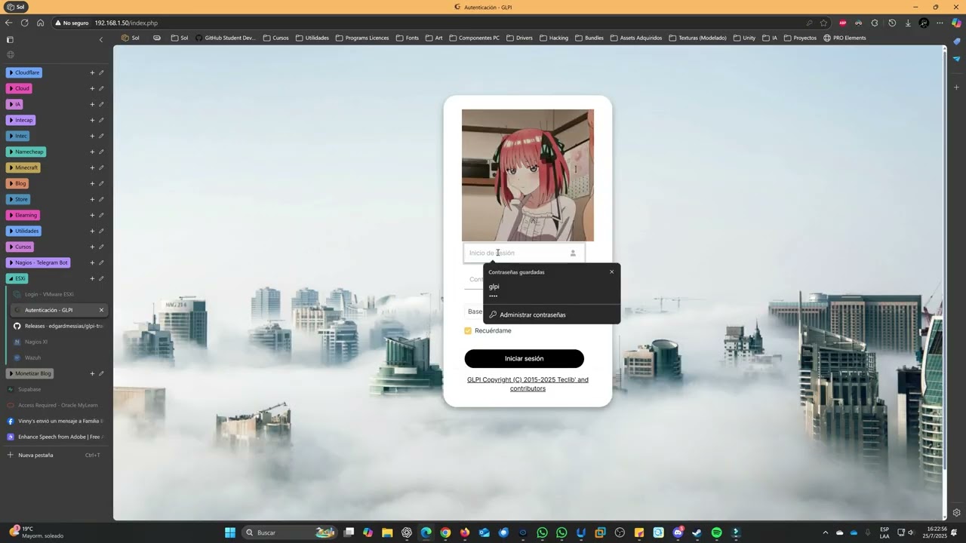Add this page to favorites star
This screenshot has width=966, height=543.
(823, 23)
